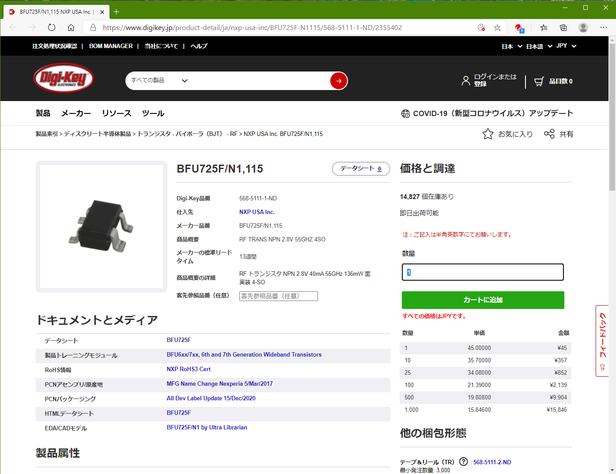
Task: Click the red search arrow button
Action: pyautogui.click(x=339, y=81)
